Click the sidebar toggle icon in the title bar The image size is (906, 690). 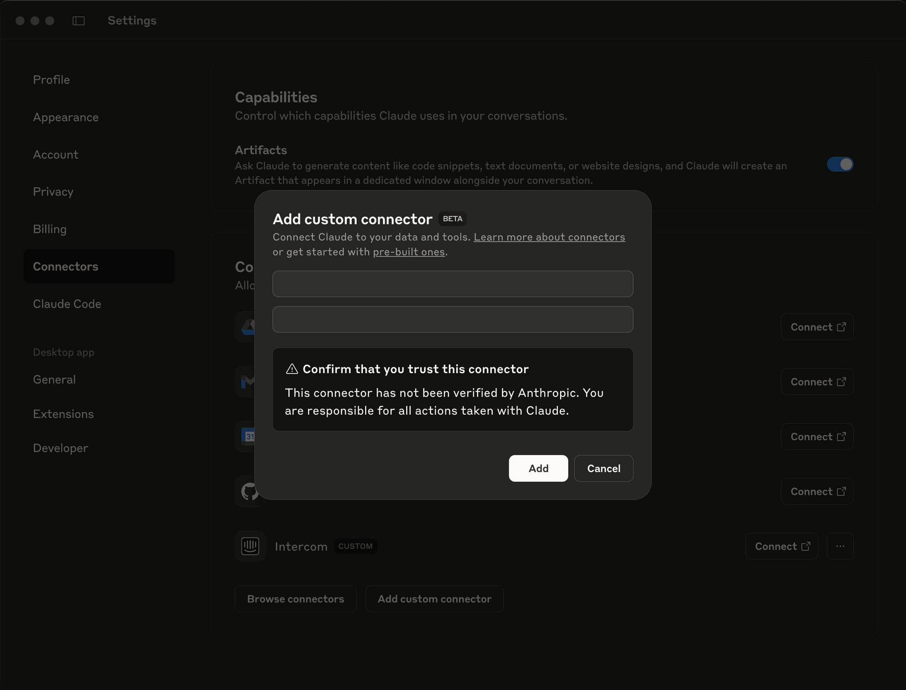(78, 21)
